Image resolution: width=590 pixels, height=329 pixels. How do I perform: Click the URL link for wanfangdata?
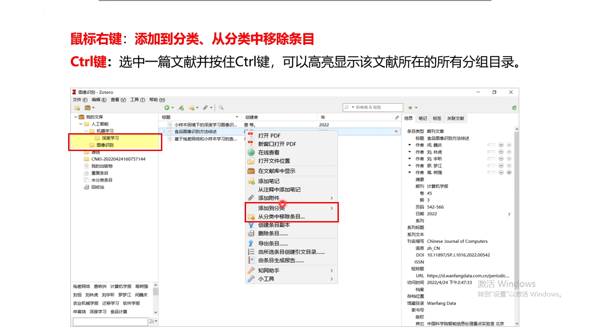468,276
